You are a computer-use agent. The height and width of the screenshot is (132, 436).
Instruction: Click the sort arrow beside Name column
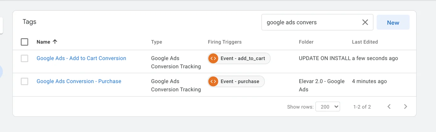(55, 42)
